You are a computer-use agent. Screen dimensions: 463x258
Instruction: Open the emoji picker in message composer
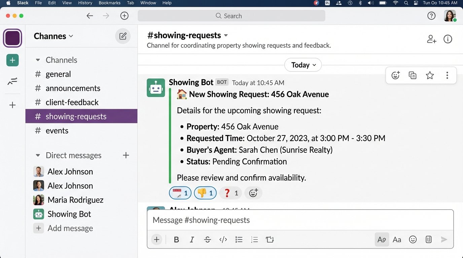tap(413, 239)
